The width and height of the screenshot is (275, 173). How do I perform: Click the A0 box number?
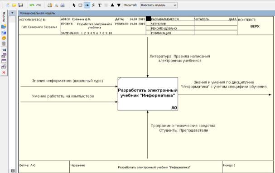pyautogui.click(x=174, y=108)
